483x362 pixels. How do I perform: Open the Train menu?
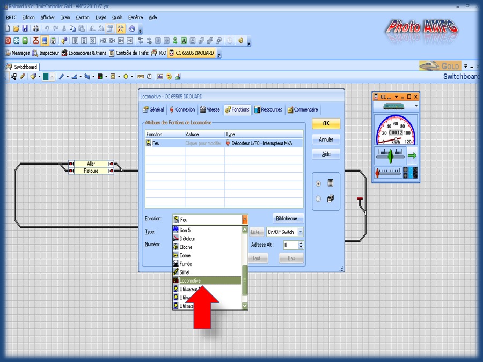[x=65, y=18]
